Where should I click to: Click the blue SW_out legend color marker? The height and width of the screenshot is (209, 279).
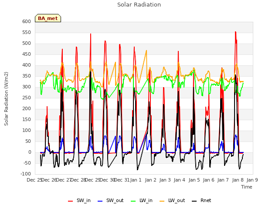click(x=100, y=201)
